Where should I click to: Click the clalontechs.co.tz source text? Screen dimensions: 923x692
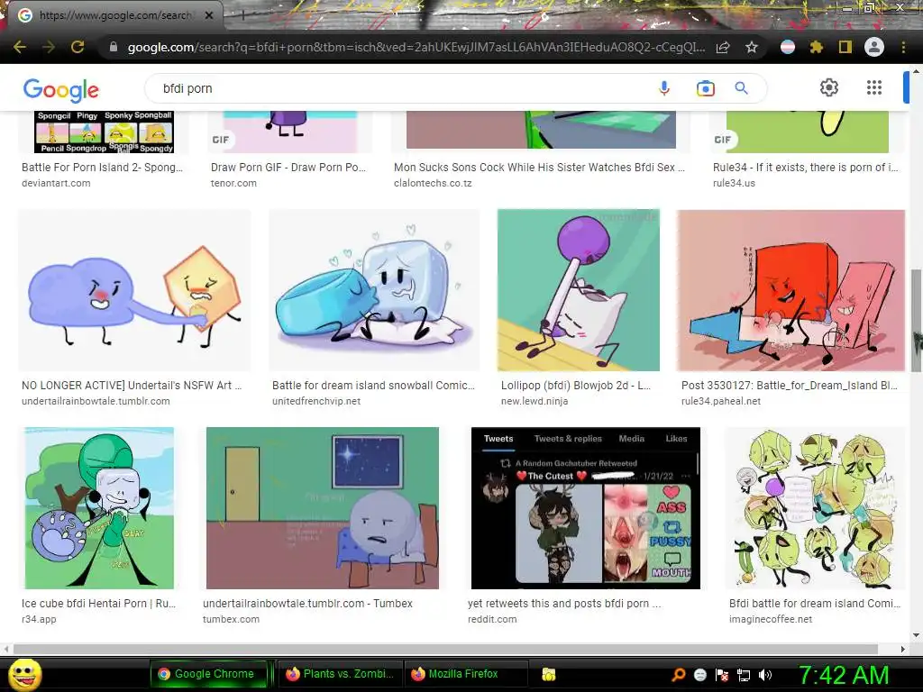click(x=433, y=183)
